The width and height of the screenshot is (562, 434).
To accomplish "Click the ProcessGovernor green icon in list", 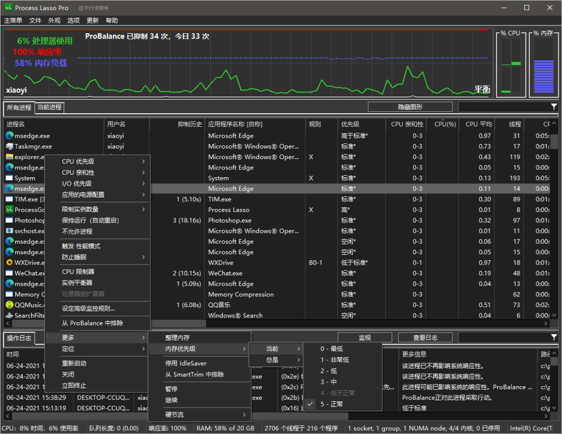I will [x=9, y=210].
